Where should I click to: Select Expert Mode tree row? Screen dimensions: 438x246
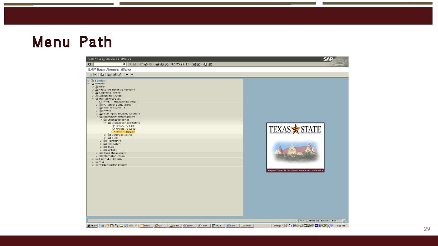(x=114, y=141)
